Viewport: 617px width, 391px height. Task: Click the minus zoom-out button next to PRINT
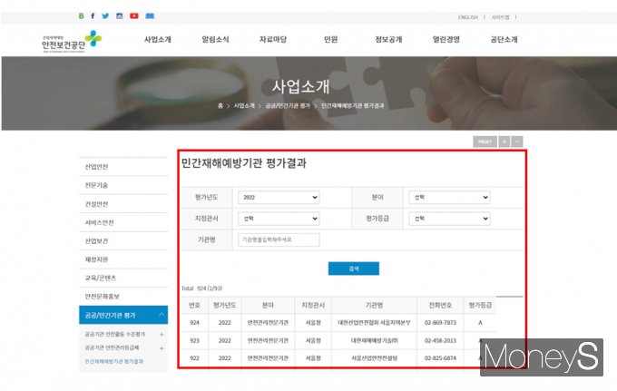tap(517, 142)
